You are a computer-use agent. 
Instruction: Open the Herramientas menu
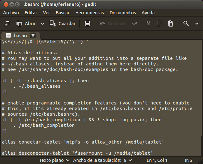click(90, 13)
